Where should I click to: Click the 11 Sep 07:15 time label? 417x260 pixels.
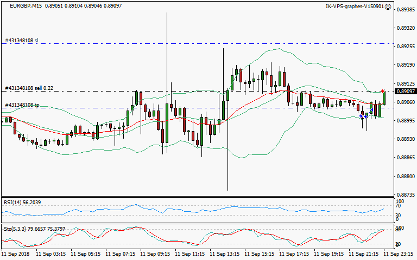pyautogui.click(x=121, y=254)
